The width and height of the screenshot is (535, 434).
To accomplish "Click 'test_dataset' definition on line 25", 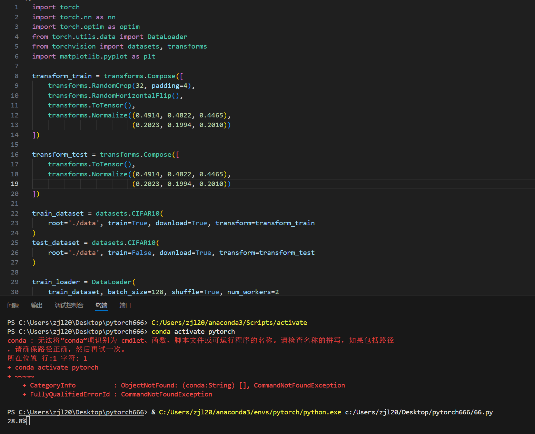I will pos(56,243).
